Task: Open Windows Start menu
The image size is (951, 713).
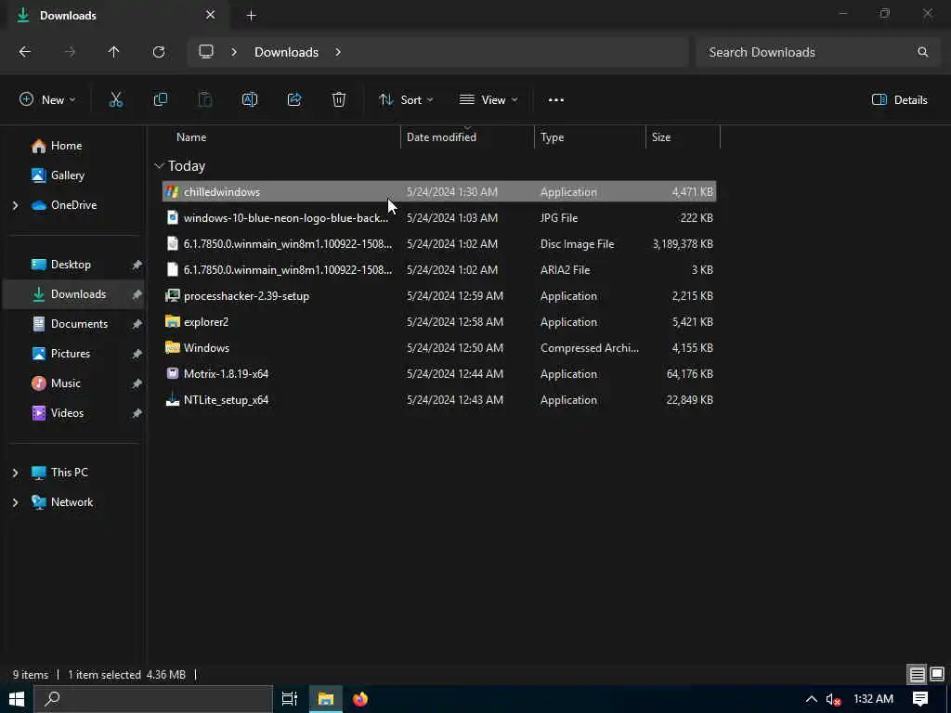Action: point(17,699)
